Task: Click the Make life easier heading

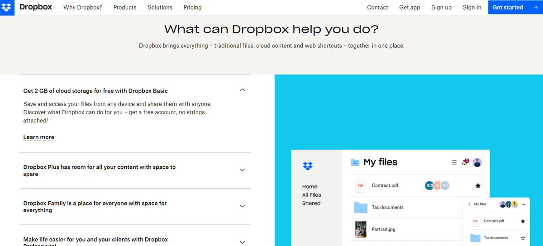Action: point(95,241)
